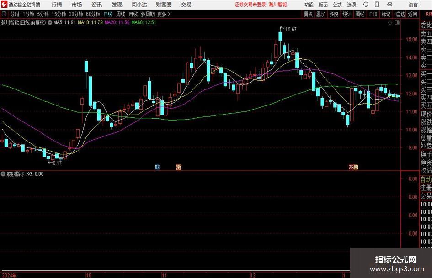Switch to 1分钟 period tab
Image resolution: width=432 pixels, height=278 pixels.
pyautogui.click(x=28, y=14)
